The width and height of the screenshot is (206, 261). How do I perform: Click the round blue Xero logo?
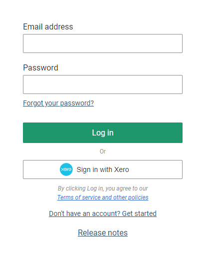pyautogui.click(x=66, y=169)
